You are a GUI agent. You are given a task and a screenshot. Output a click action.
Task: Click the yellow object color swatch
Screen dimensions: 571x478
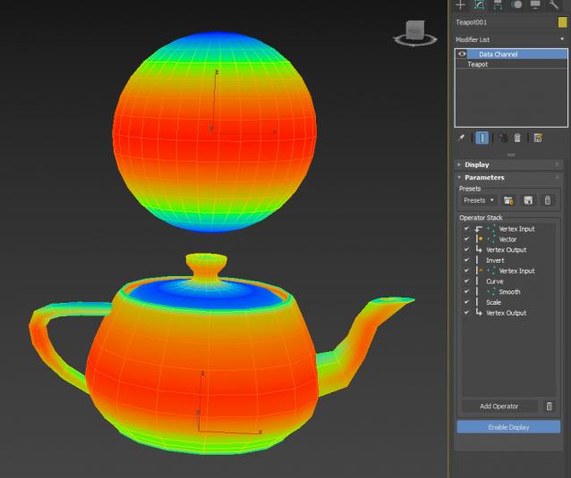coord(562,21)
